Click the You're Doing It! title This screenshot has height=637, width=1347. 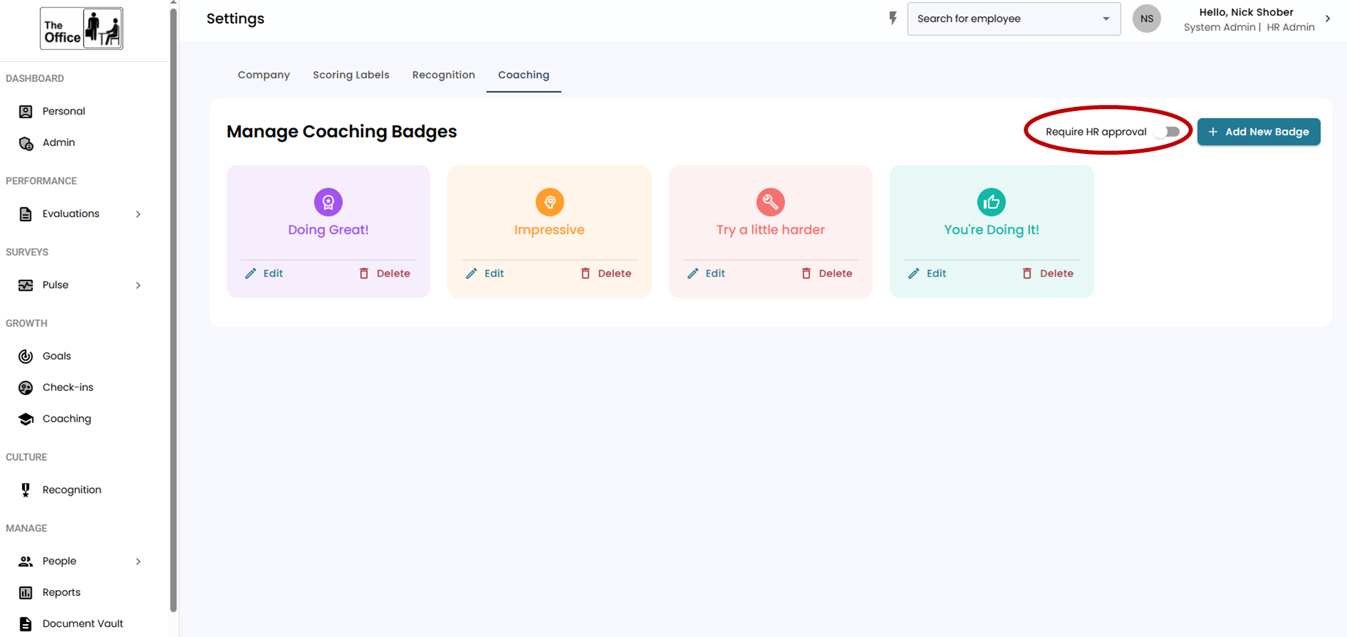pos(991,230)
